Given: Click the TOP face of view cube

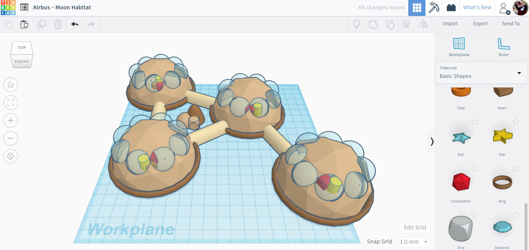Looking at the screenshot, I should pyautogui.click(x=22, y=47).
